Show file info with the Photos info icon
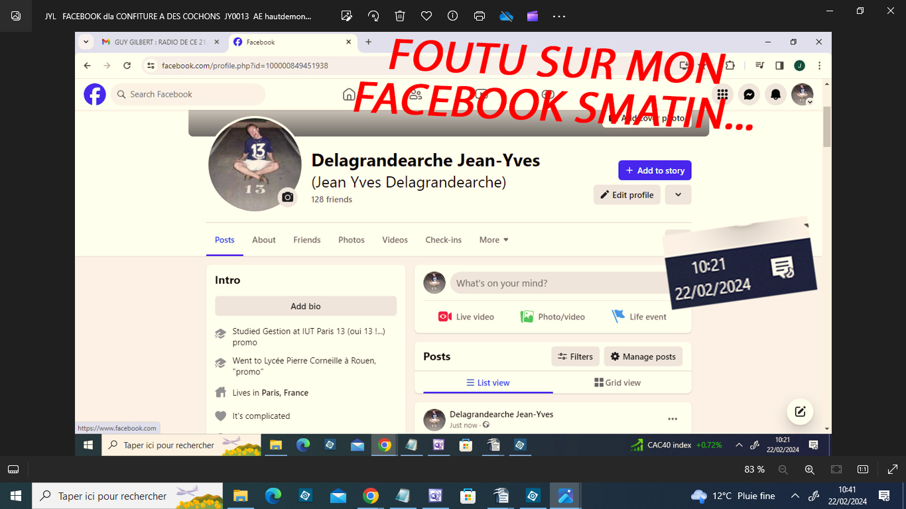This screenshot has width=906, height=509. pyautogui.click(x=453, y=16)
